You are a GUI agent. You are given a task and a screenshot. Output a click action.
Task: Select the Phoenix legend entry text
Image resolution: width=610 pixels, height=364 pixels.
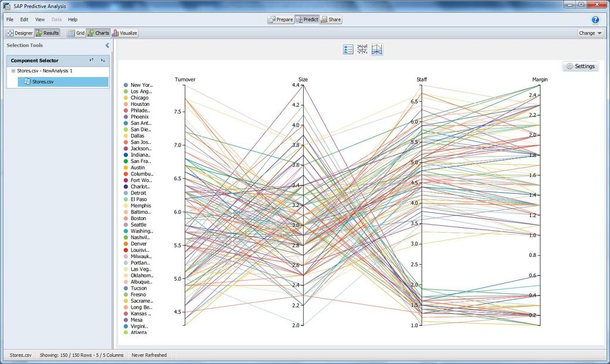139,117
